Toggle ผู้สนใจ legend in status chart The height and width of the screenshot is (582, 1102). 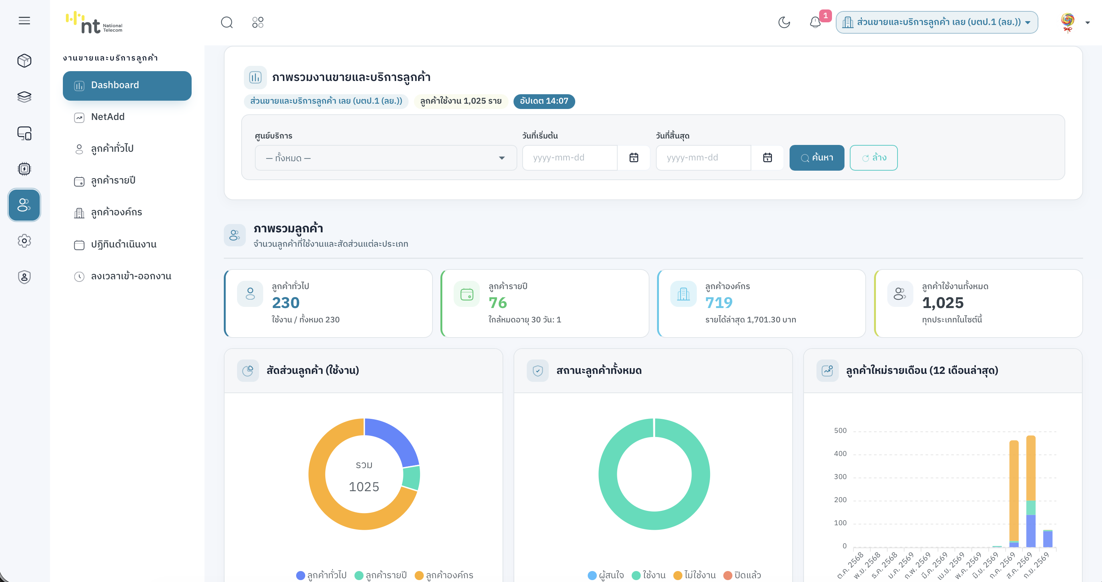point(606,575)
